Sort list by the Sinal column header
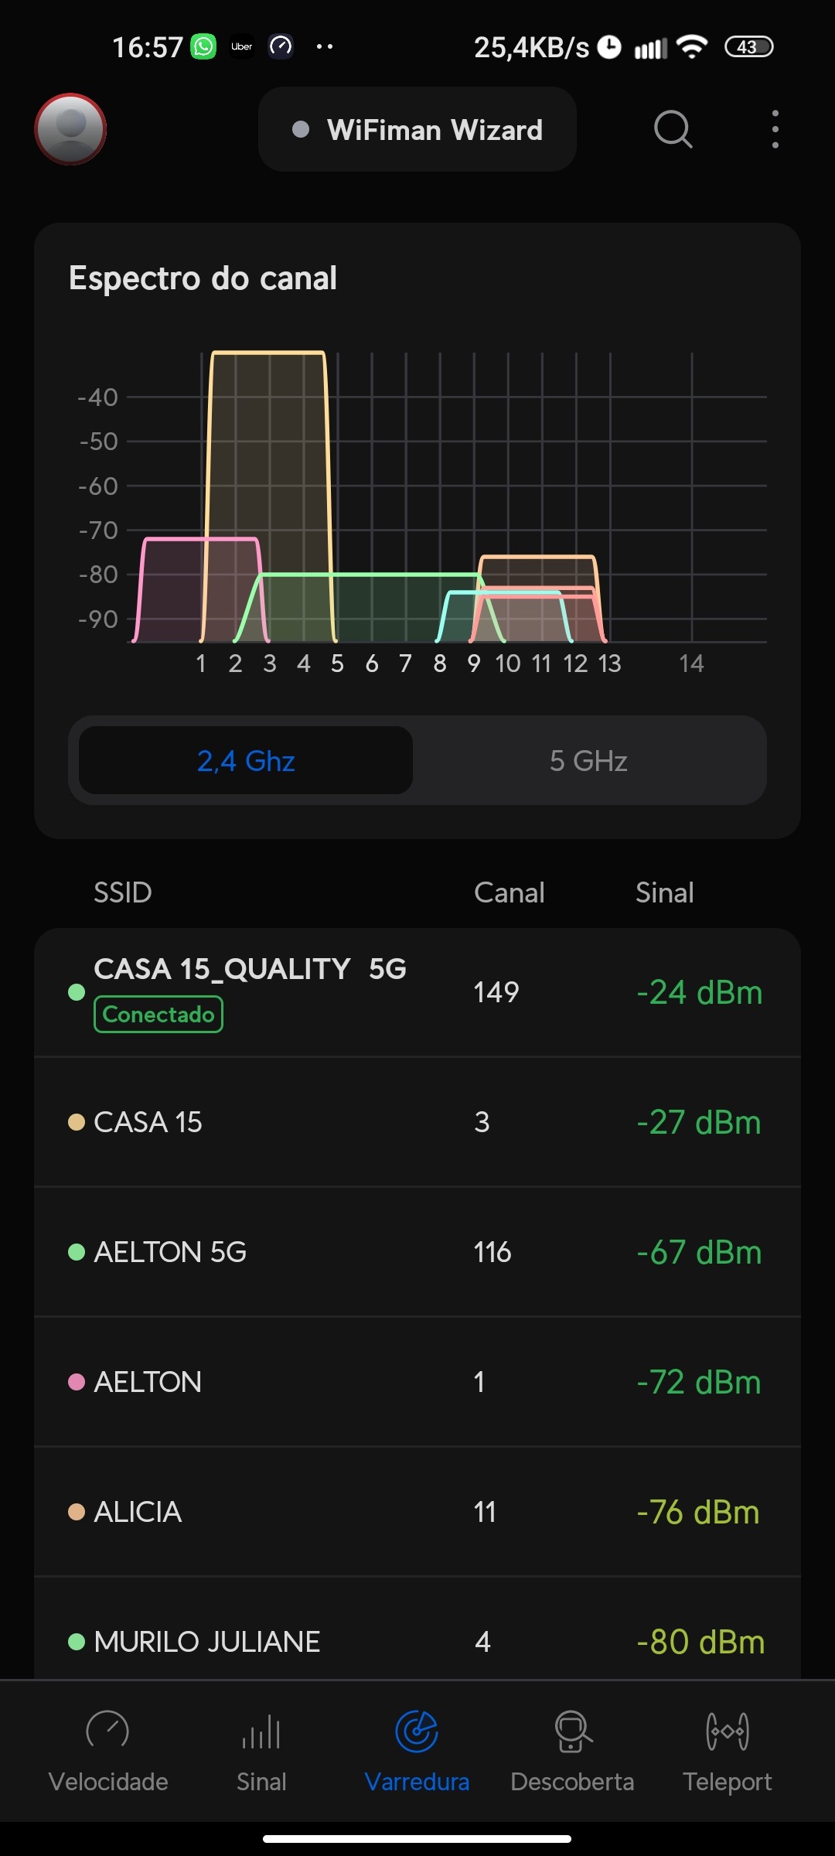 click(664, 892)
